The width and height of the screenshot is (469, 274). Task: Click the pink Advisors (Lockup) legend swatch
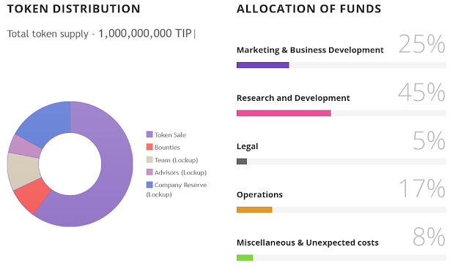[149, 172]
